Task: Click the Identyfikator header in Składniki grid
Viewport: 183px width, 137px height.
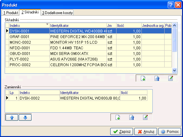Action: pos(78,26)
